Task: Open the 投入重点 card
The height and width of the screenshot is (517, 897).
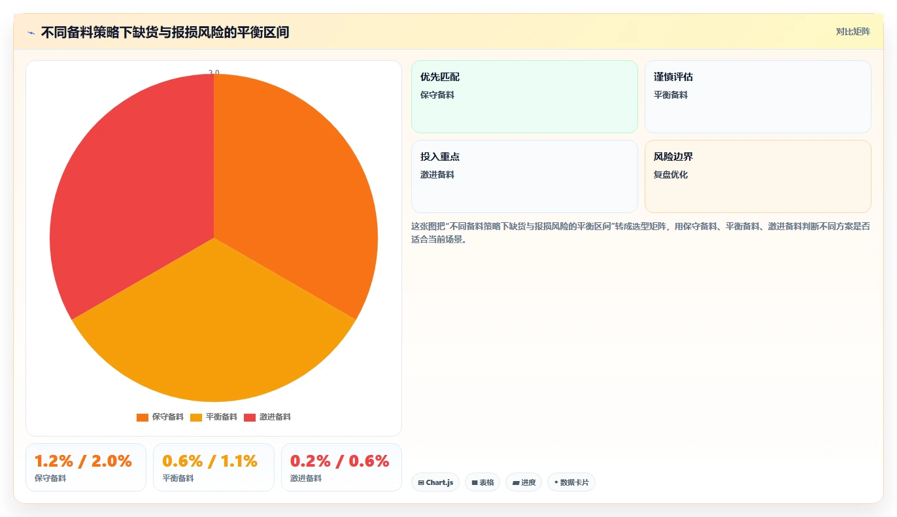Action: tap(524, 176)
